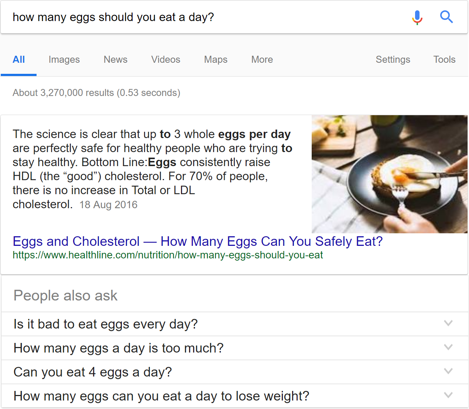Click the blue magnifying glass search icon

pyautogui.click(x=446, y=17)
